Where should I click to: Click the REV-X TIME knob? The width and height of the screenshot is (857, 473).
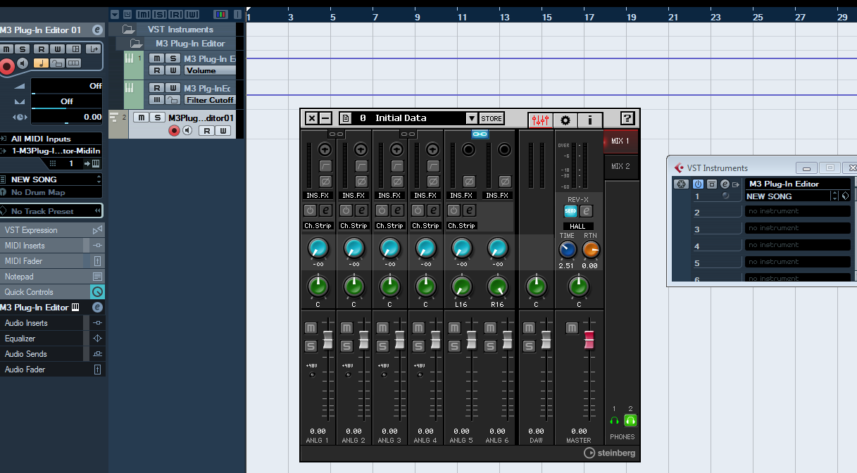(568, 250)
